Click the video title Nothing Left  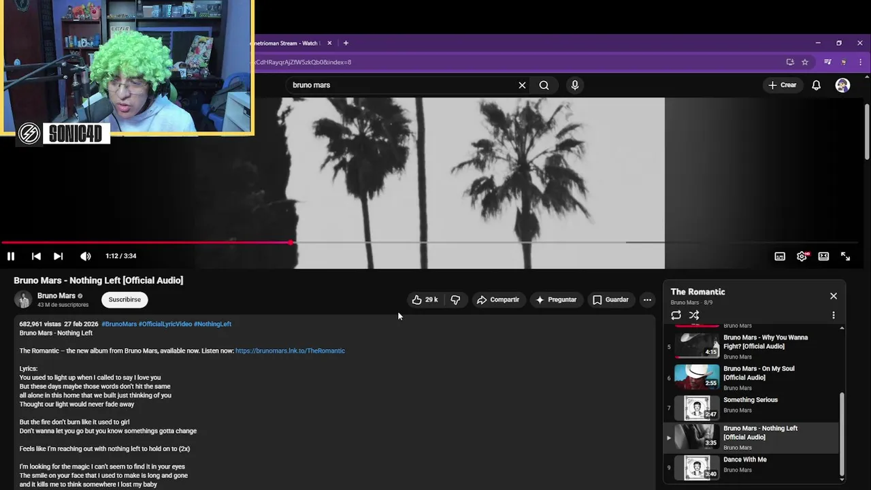(x=99, y=280)
